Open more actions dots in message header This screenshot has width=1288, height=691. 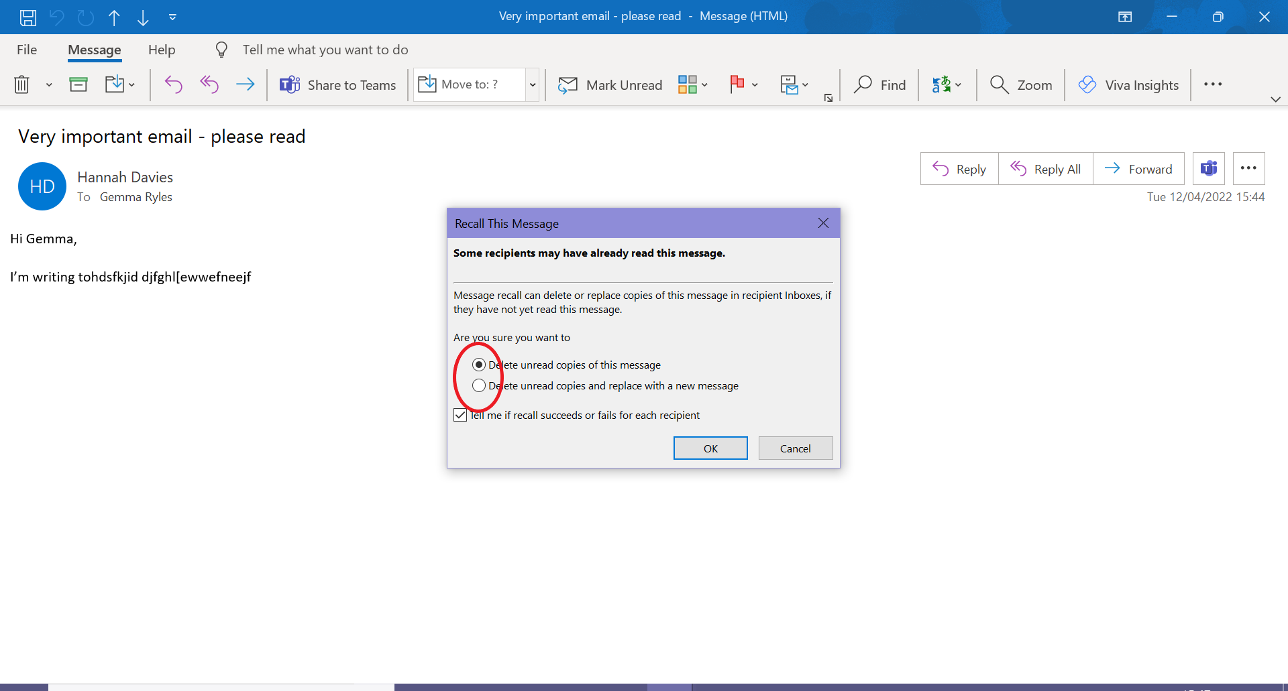tap(1249, 169)
